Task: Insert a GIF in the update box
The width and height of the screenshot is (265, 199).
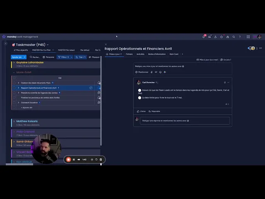Action: click(156, 72)
